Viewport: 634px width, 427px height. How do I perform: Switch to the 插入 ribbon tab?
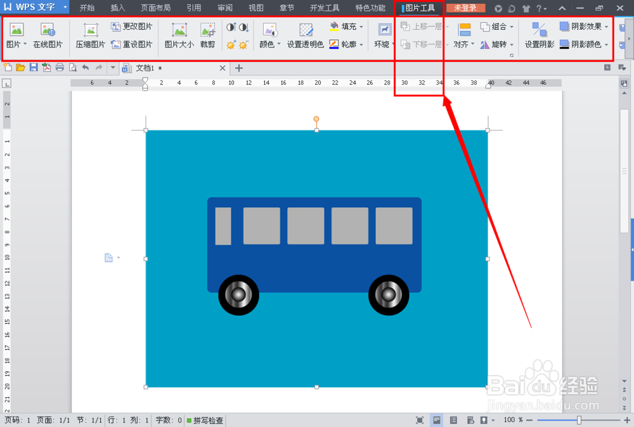(x=117, y=8)
